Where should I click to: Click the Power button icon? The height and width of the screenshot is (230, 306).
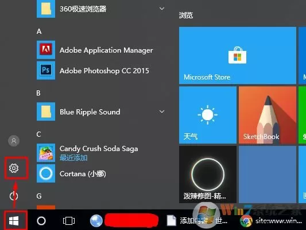click(x=14, y=196)
